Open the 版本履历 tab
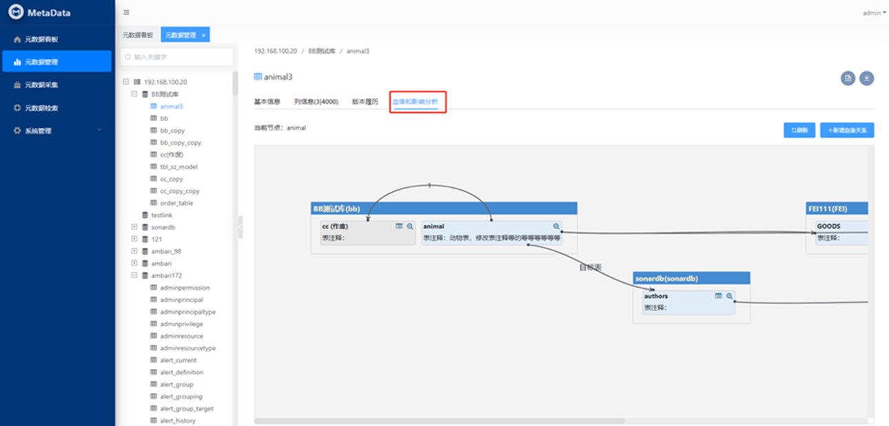This screenshot has width=889, height=426. pos(365,102)
